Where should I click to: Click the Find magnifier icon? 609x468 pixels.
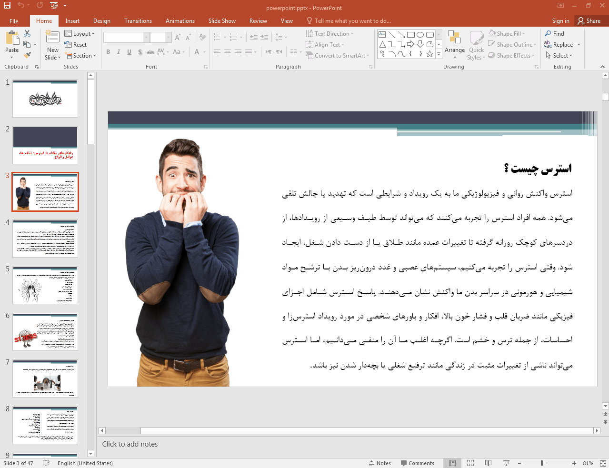coord(548,34)
